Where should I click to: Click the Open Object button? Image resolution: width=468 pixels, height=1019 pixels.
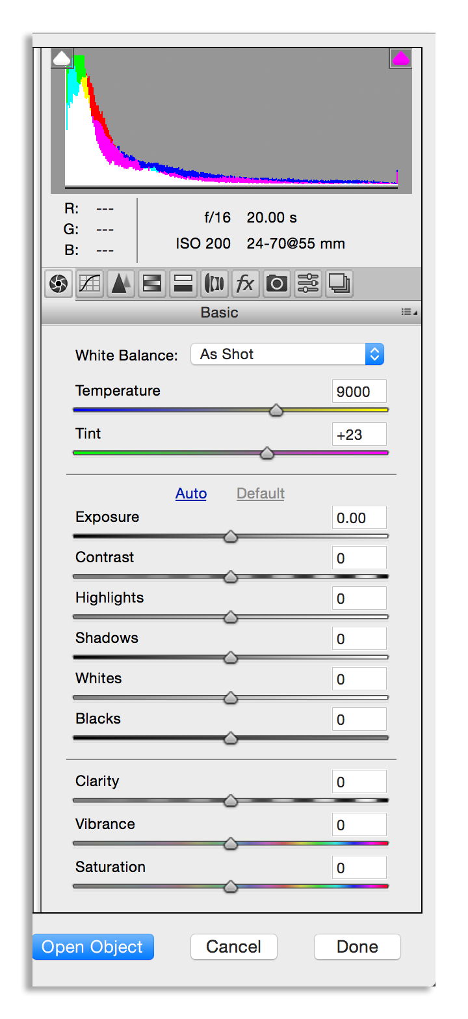(x=93, y=947)
